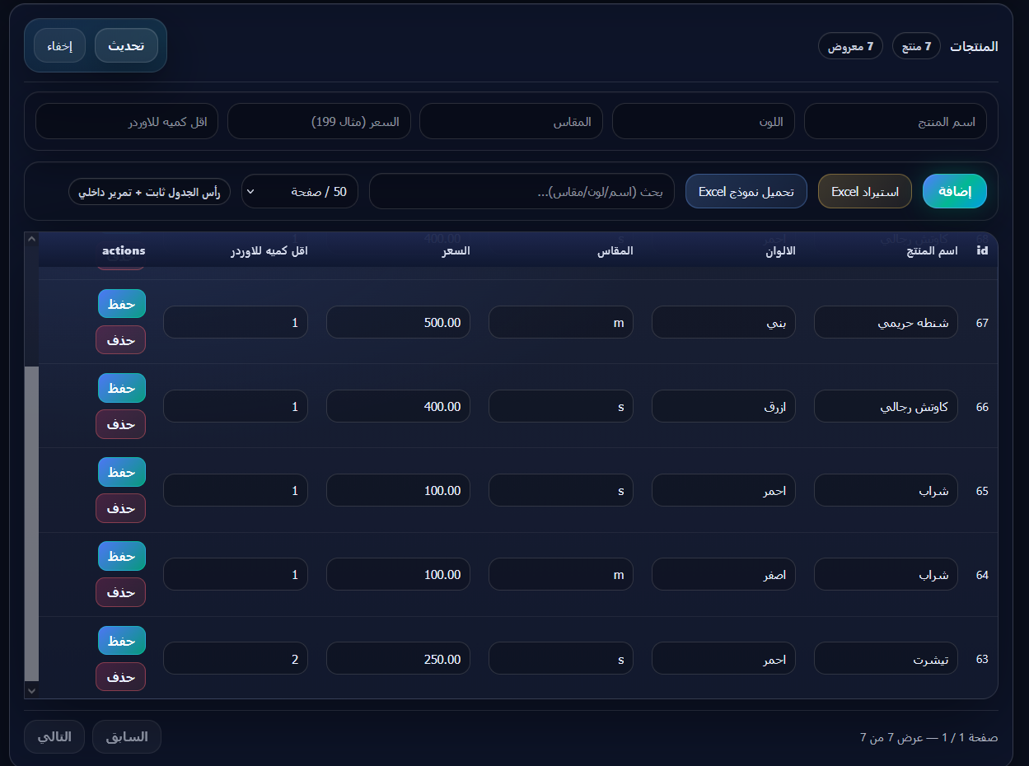Click حفظ for the كاوتش رجالي row
Screen dimensions: 1029x766
[121, 387]
